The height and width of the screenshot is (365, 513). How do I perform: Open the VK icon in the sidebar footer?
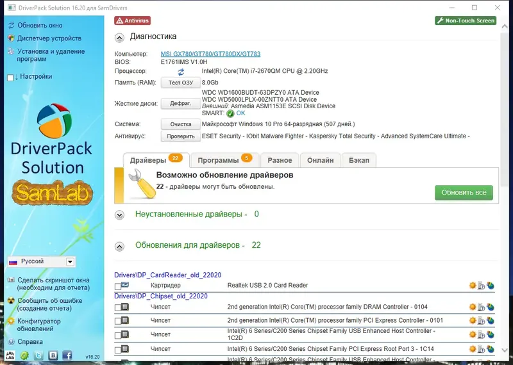pyautogui.click(x=53, y=355)
